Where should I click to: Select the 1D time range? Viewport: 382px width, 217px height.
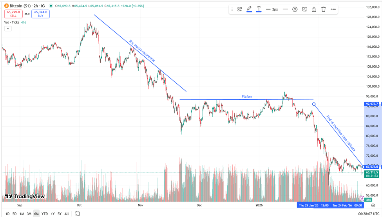click(x=7, y=213)
